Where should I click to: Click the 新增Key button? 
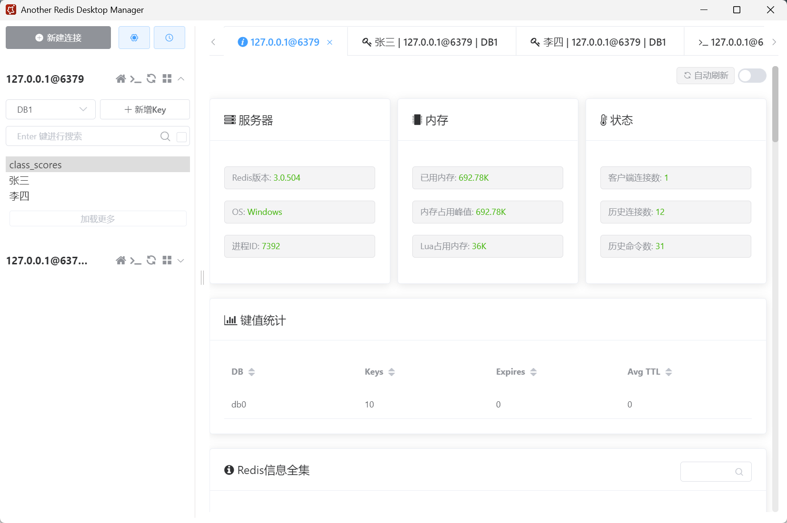point(145,110)
